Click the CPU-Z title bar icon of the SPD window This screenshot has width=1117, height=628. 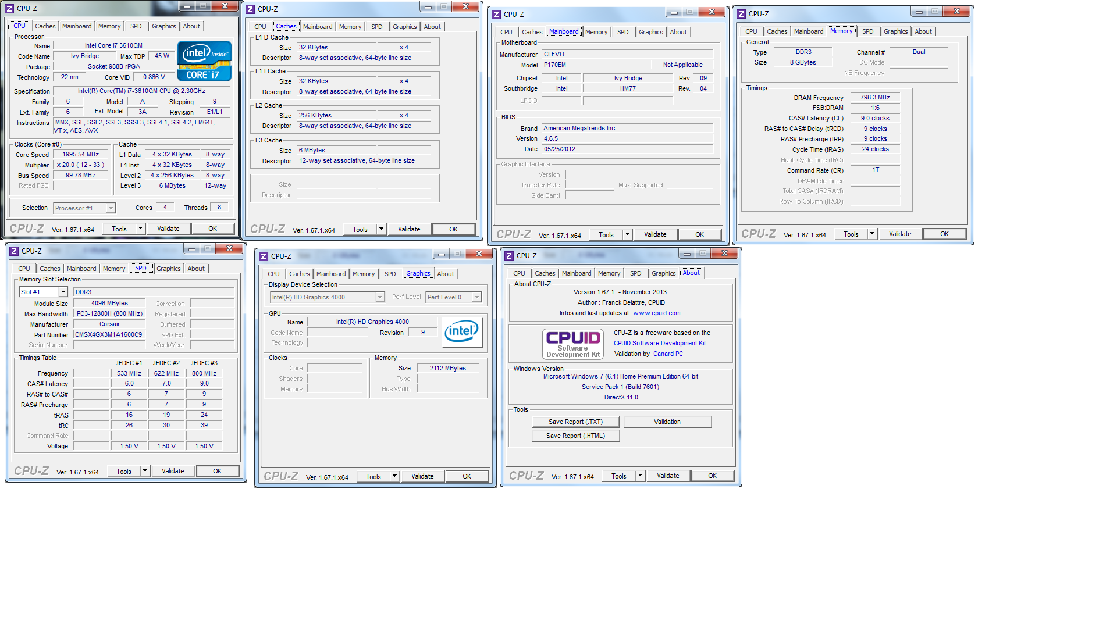14,251
